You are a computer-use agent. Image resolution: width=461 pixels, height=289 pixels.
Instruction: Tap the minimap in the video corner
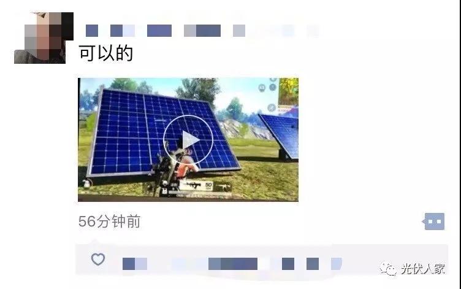(x=288, y=91)
